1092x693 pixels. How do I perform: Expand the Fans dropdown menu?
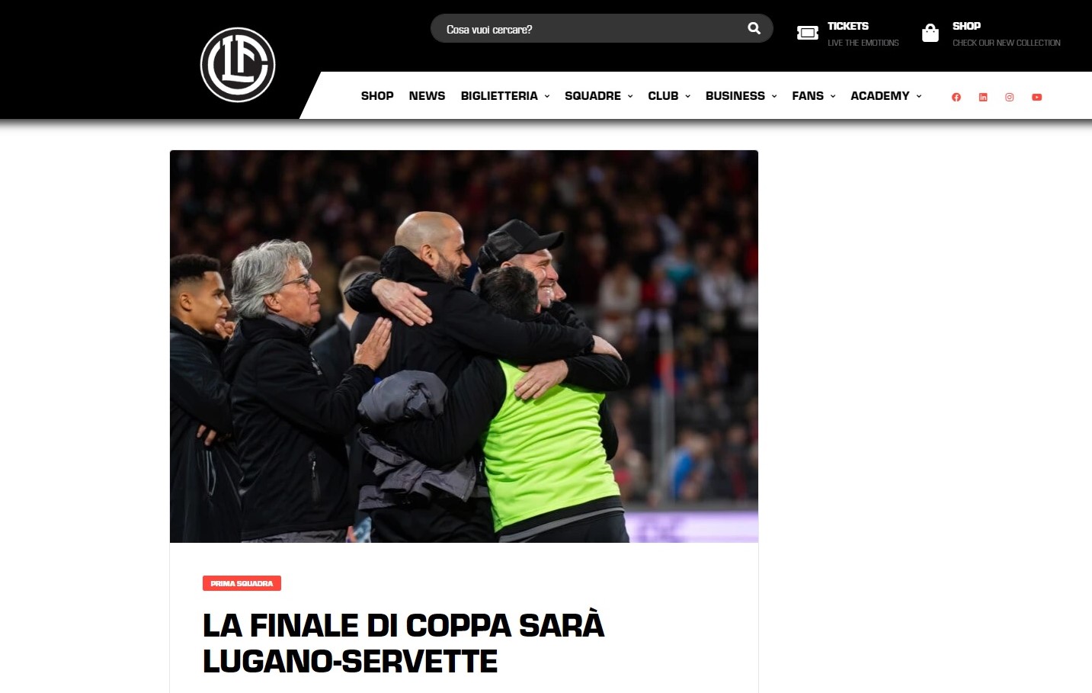click(814, 96)
